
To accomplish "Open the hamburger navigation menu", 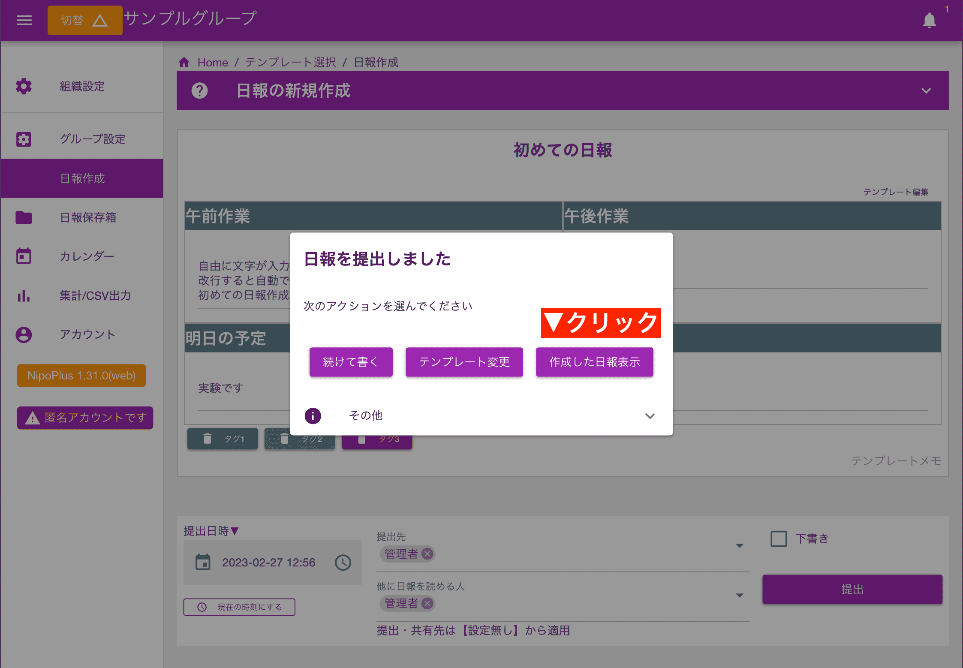I will click(24, 20).
